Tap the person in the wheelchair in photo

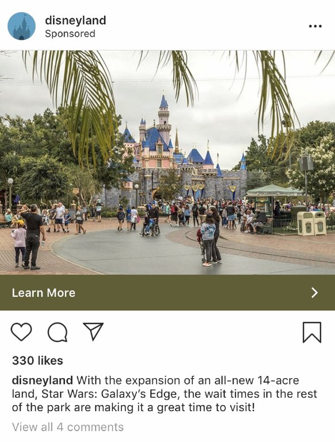click(x=150, y=223)
